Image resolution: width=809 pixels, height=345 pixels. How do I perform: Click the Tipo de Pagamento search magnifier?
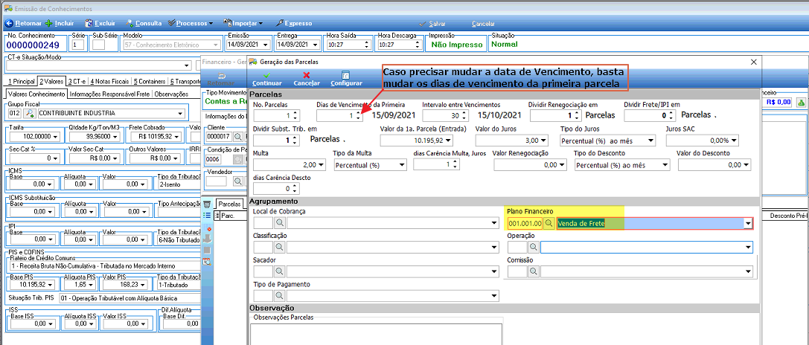pyautogui.click(x=279, y=296)
